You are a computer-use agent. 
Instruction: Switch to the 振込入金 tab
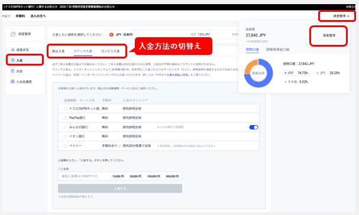tap(59, 51)
